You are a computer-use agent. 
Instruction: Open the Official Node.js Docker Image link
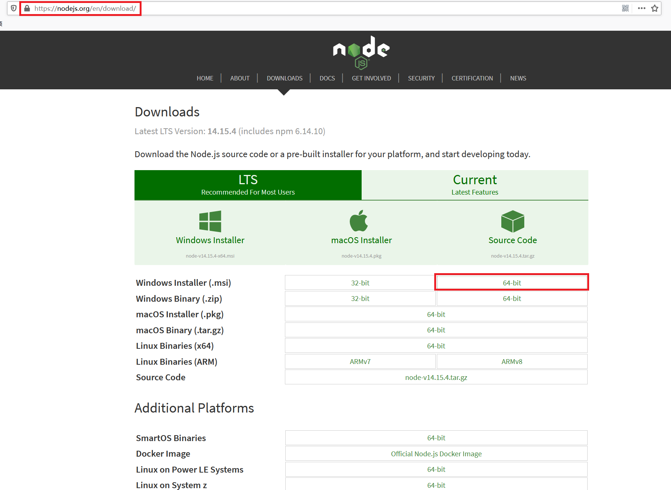[x=436, y=454]
